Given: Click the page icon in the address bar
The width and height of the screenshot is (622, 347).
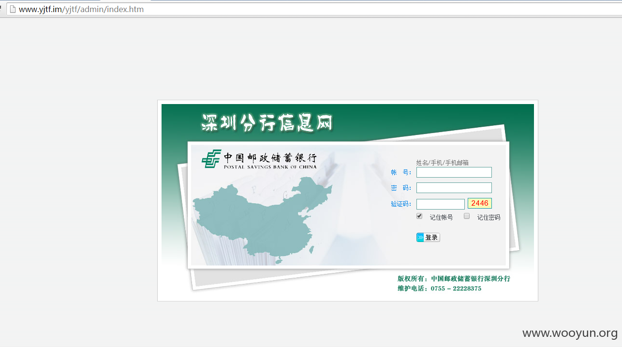Looking at the screenshot, I should tap(13, 9).
